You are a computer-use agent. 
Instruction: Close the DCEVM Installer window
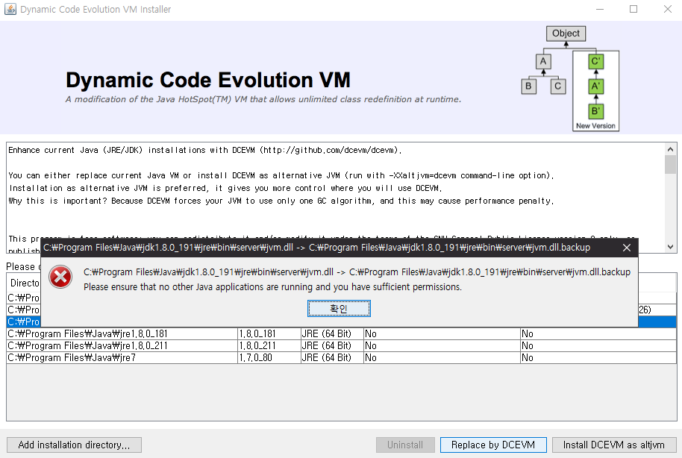[668, 9]
